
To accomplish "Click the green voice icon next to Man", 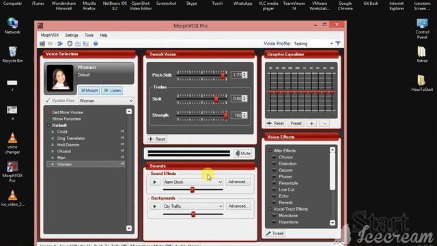I will click(x=53, y=158).
